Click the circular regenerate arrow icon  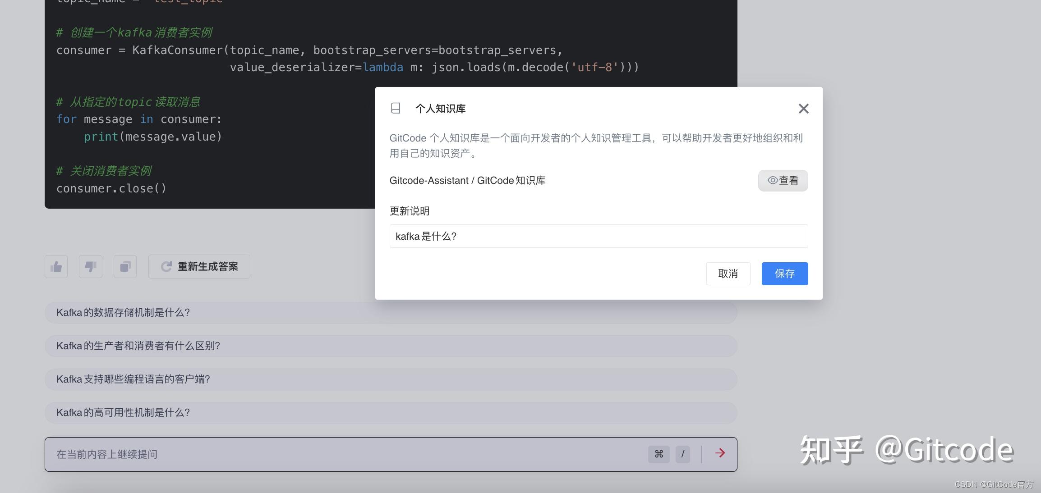pyautogui.click(x=166, y=266)
